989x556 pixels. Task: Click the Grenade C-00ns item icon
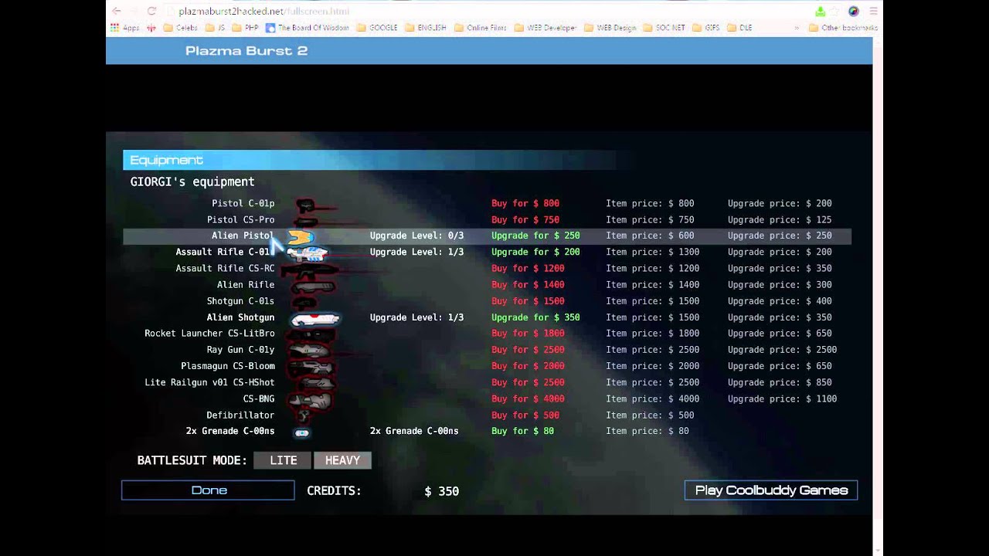(302, 432)
